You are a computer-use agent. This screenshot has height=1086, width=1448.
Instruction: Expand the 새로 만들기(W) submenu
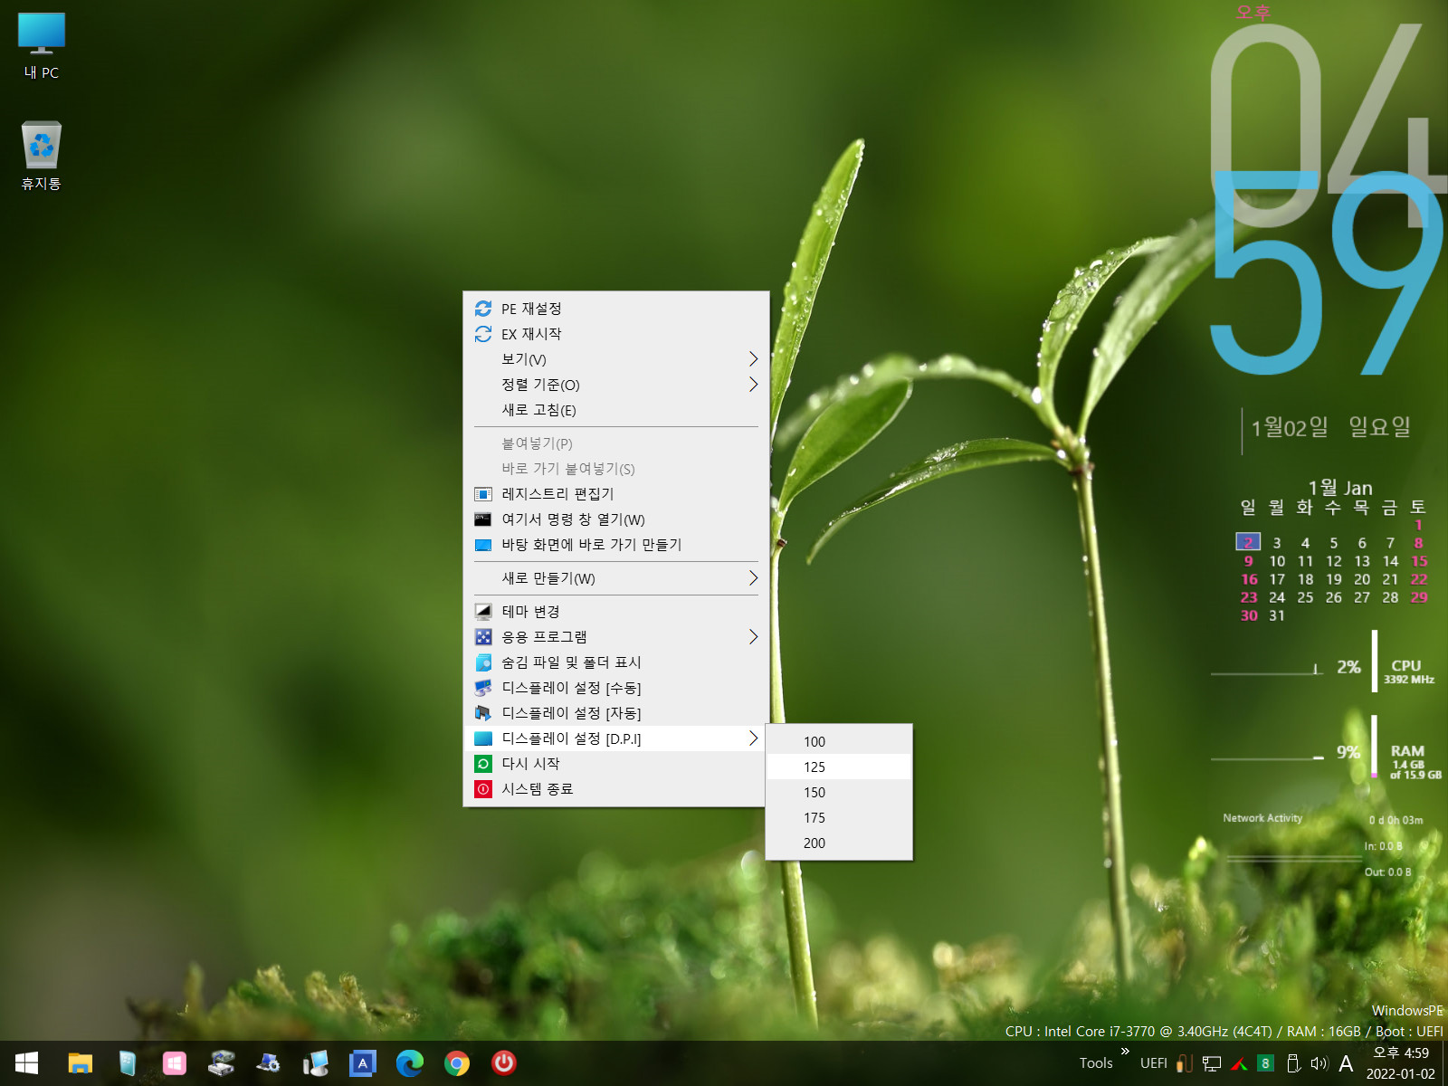(615, 578)
